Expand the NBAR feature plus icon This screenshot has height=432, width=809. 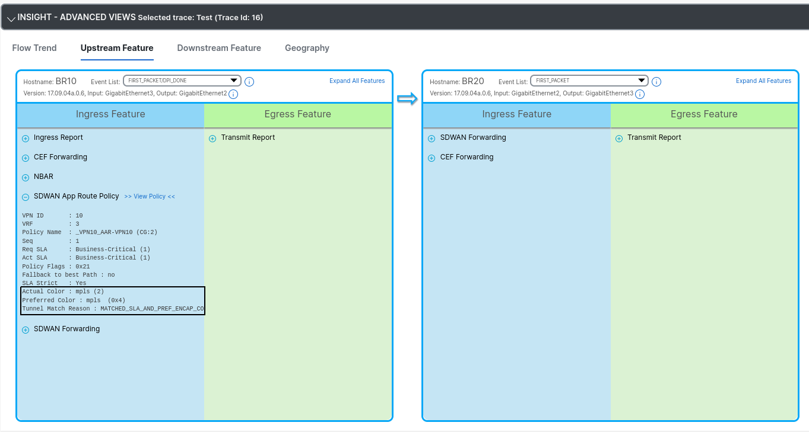coord(26,178)
